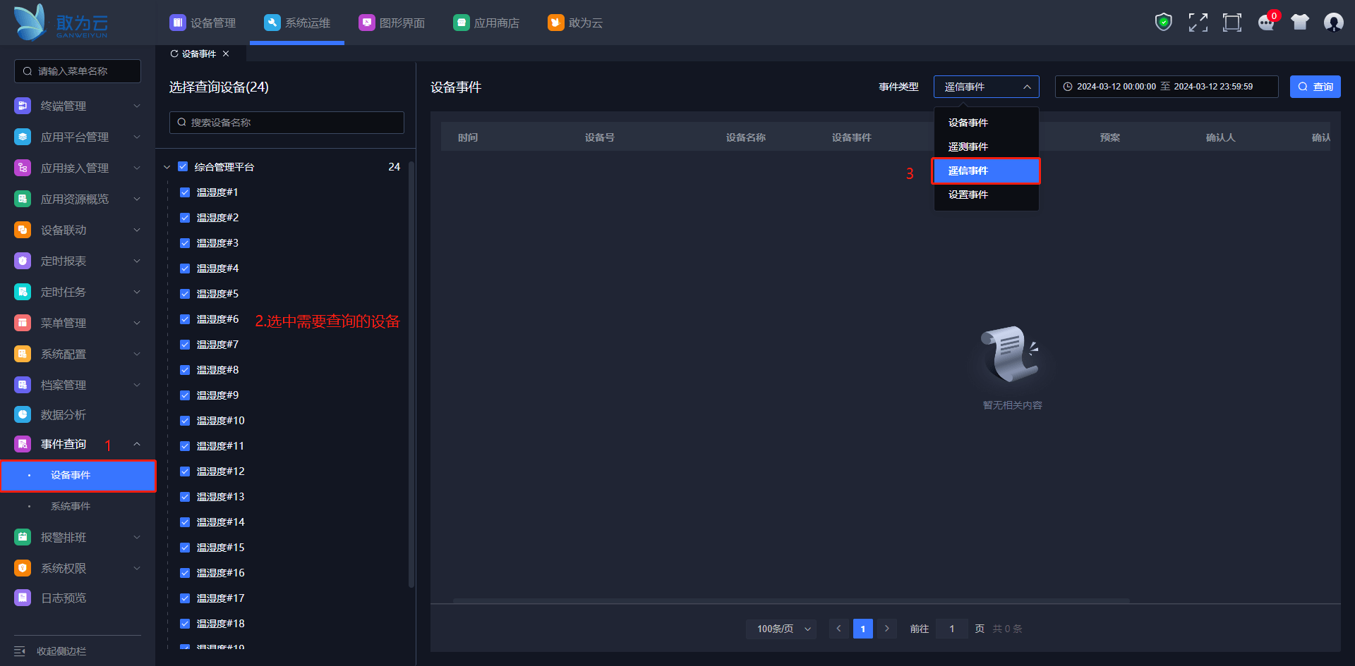The width and height of the screenshot is (1355, 666).
Task: Switch to 设备管理 top tab
Action: (203, 23)
